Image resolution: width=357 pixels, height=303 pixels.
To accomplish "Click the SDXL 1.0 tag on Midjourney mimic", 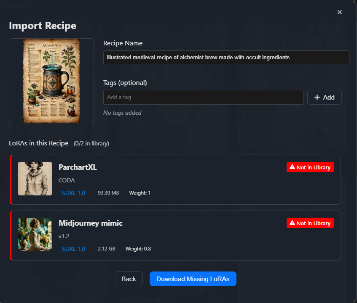I will tap(73, 249).
